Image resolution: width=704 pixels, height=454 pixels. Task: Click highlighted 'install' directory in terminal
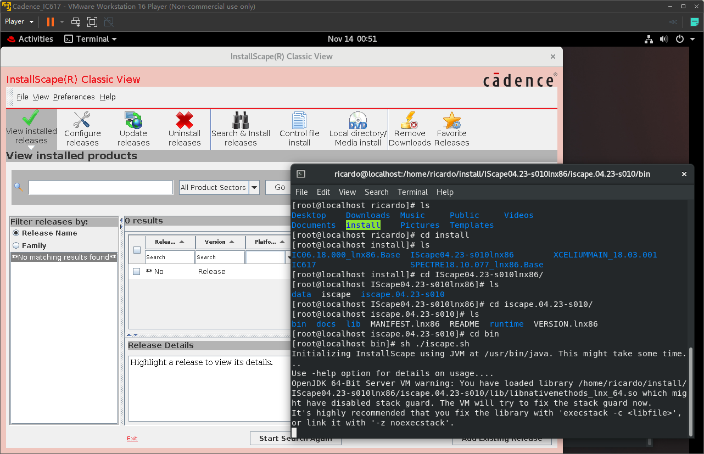coord(363,225)
